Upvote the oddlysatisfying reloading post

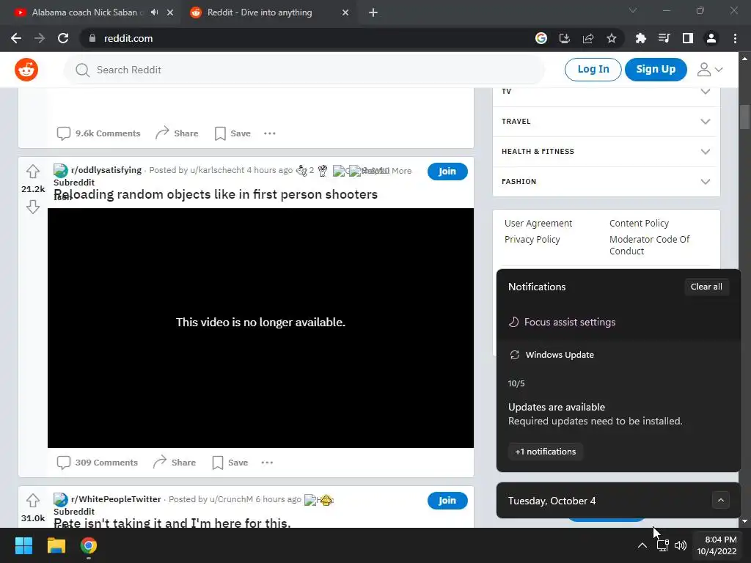point(32,171)
